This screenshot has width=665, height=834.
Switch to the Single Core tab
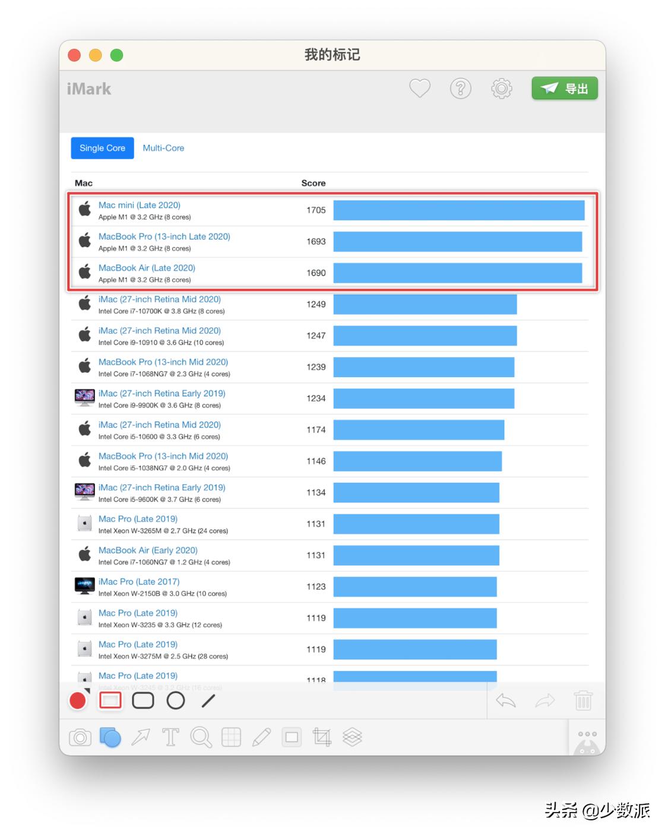point(102,148)
